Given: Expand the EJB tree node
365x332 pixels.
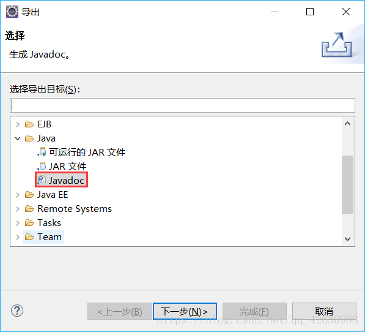Looking at the screenshot, I should [18, 124].
